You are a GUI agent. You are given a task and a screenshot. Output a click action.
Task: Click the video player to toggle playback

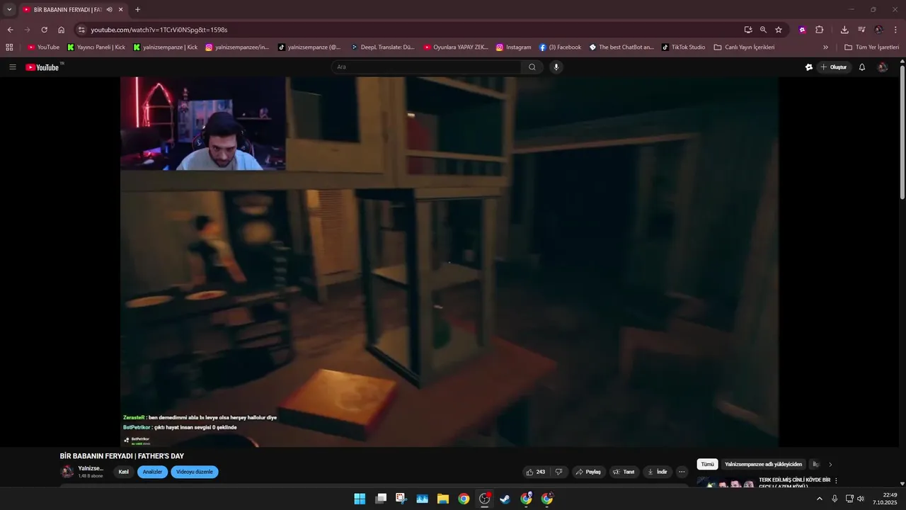click(x=449, y=262)
